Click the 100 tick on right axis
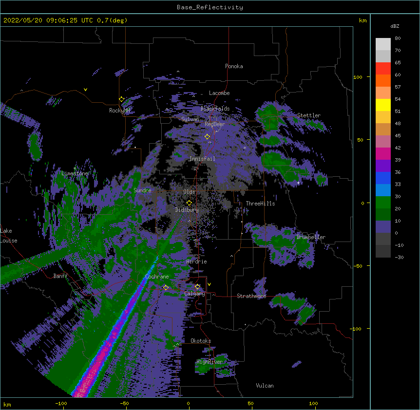This screenshot has width=420, height=410. (x=358, y=77)
